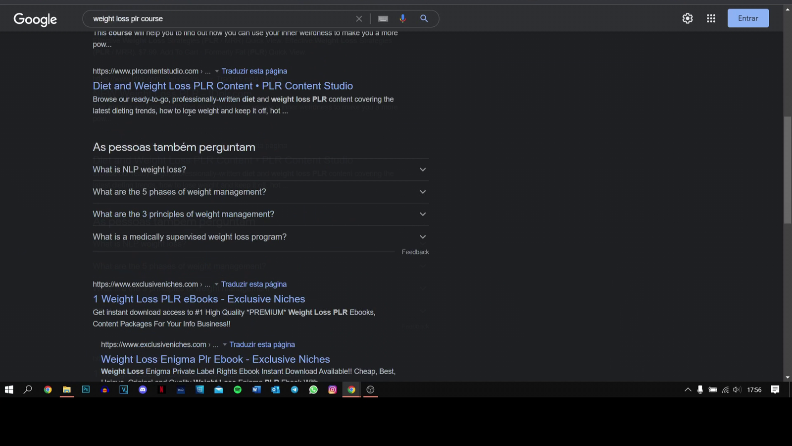
Task: Open Vegas Pro from taskbar
Action: pyautogui.click(x=124, y=390)
